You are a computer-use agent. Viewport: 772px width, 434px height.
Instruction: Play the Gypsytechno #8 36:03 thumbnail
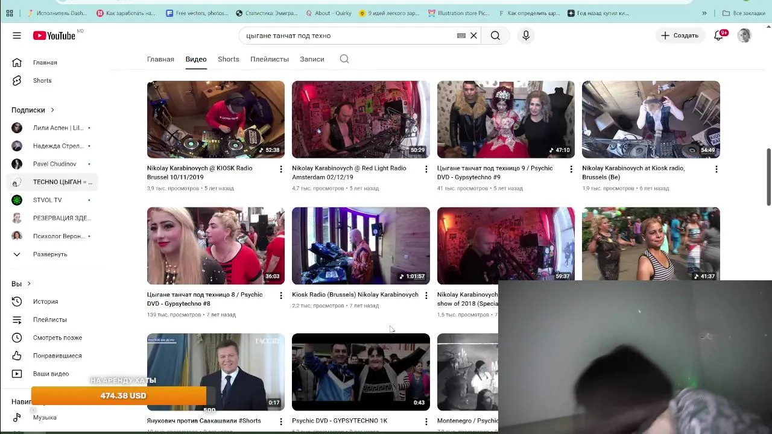[x=216, y=246]
